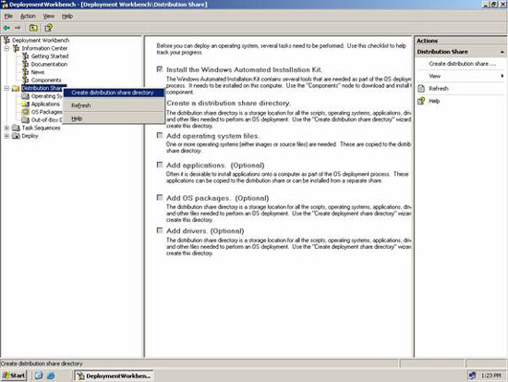Open the Help menu in menu bar

click(x=67, y=17)
